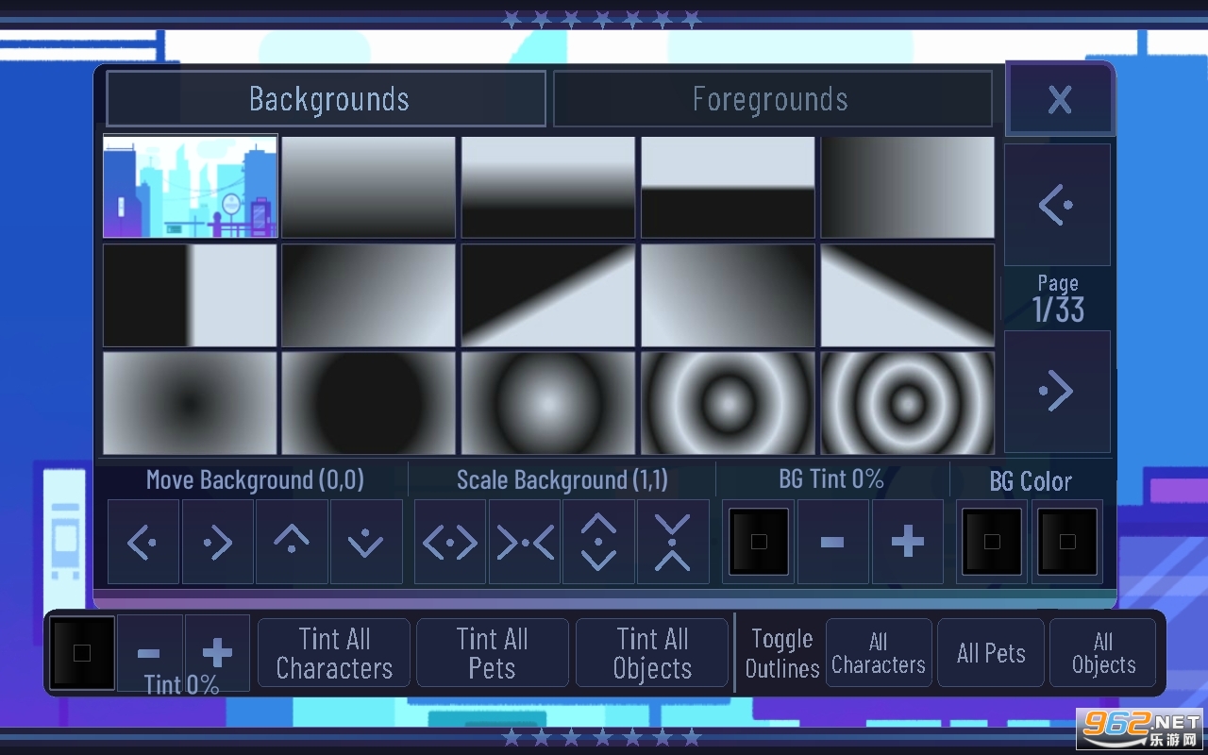The width and height of the screenshot is (1208, 755).
Task: Toggle outlines for All Objects
Action: [x=1103, y=653]
